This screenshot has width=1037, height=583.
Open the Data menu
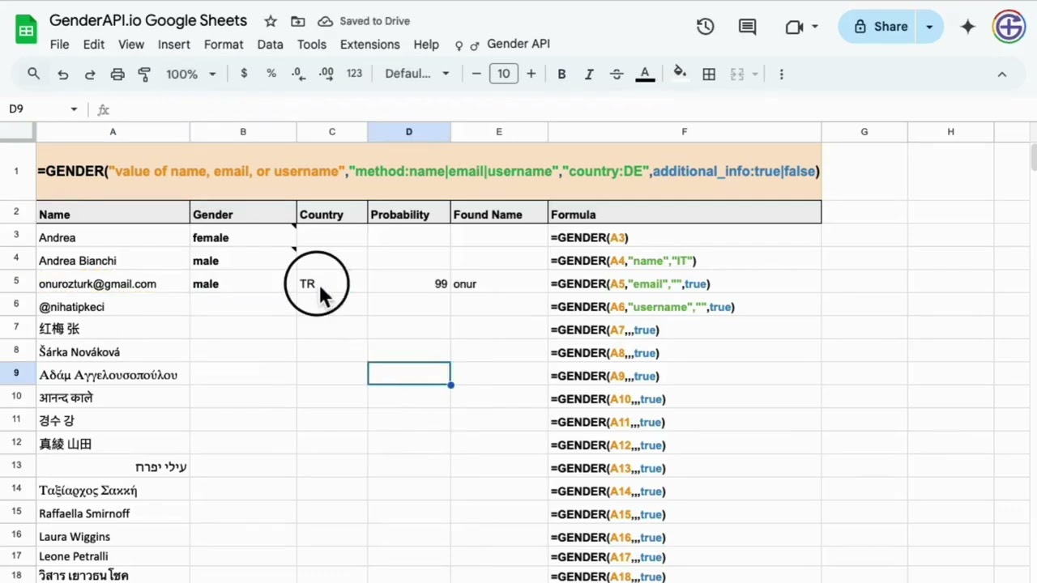271,45
